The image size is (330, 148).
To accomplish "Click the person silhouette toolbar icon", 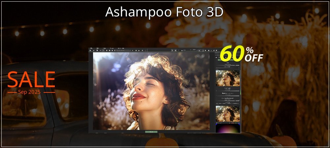I will point(176,50).
